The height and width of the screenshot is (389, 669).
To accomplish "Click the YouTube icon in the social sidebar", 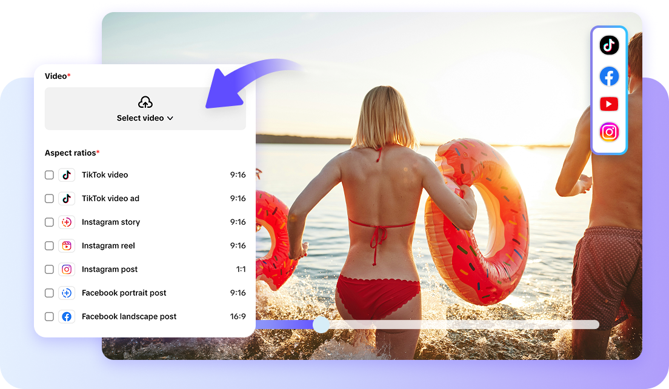I will pyautogui.click(x=609, y=104).
